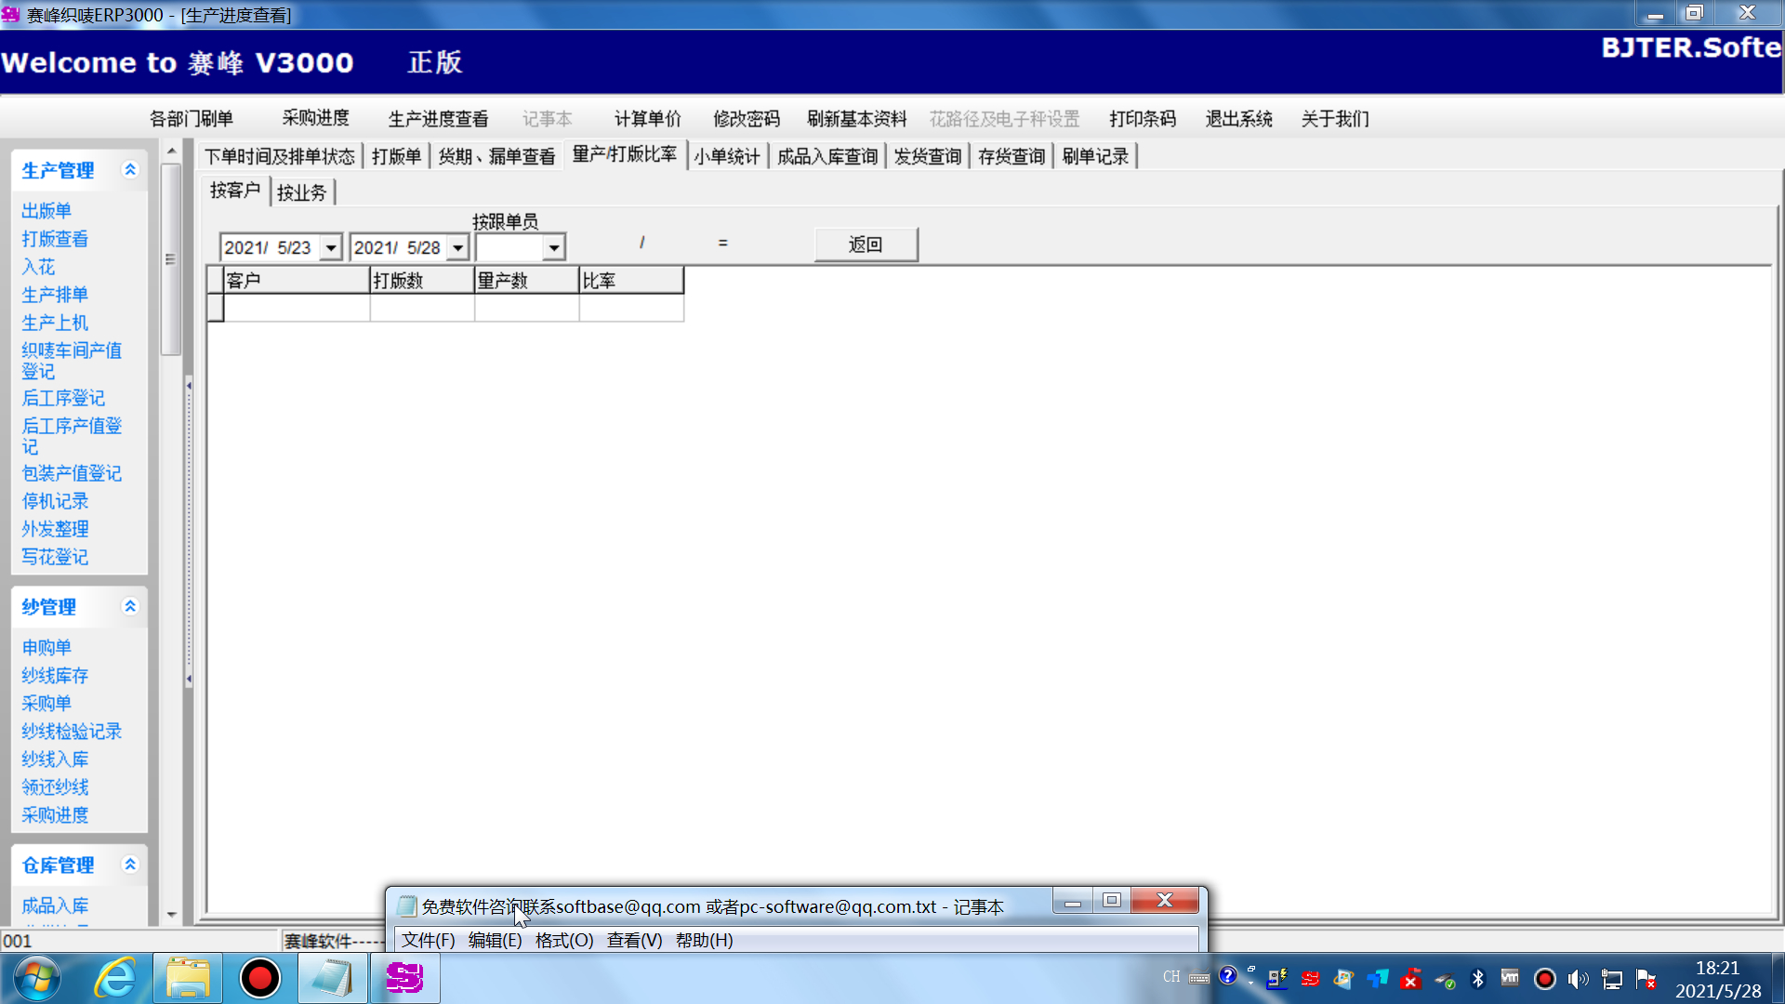Open Internet Explorer from the taskbar
This screenshot has width=1785, height=1004.
click(115, 978)
